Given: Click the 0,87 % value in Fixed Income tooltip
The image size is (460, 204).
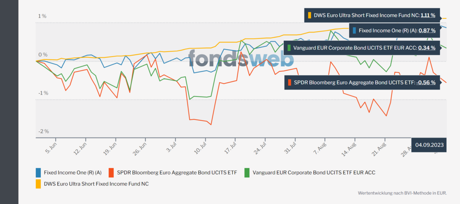Looking at the screenshot, I should (427, 31).
